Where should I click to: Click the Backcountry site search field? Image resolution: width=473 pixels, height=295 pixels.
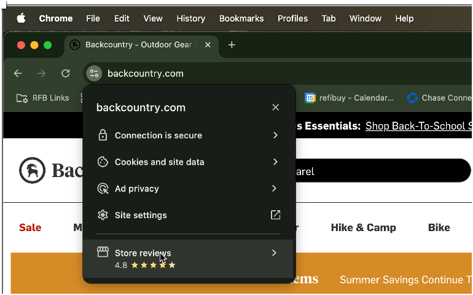click(383, 171)
